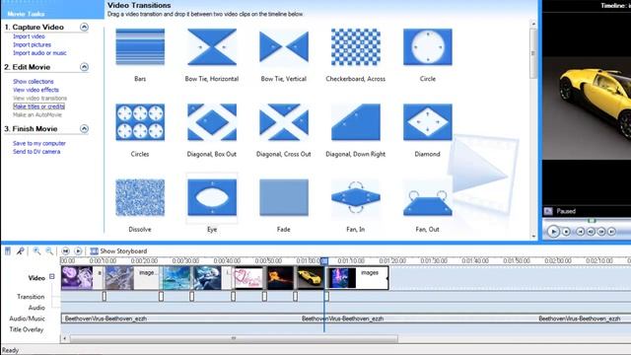Collapse the Capture Video section
The image size is (631, 355).
pos(84,27)
